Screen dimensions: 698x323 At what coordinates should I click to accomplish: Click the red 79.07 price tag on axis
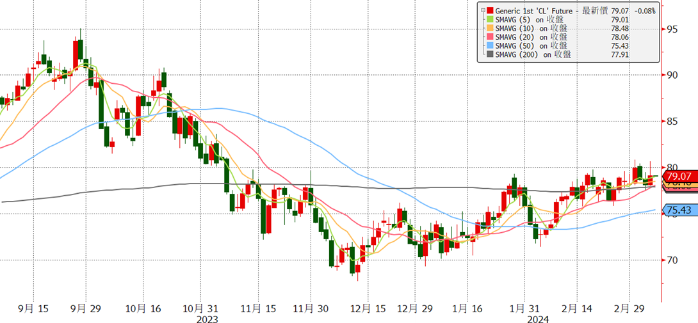pyautogui.click(x=679, y=176)
